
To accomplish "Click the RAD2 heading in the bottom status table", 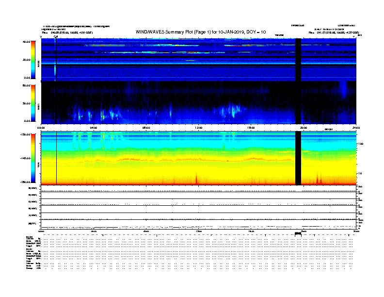I will click(x=30, y=237).
